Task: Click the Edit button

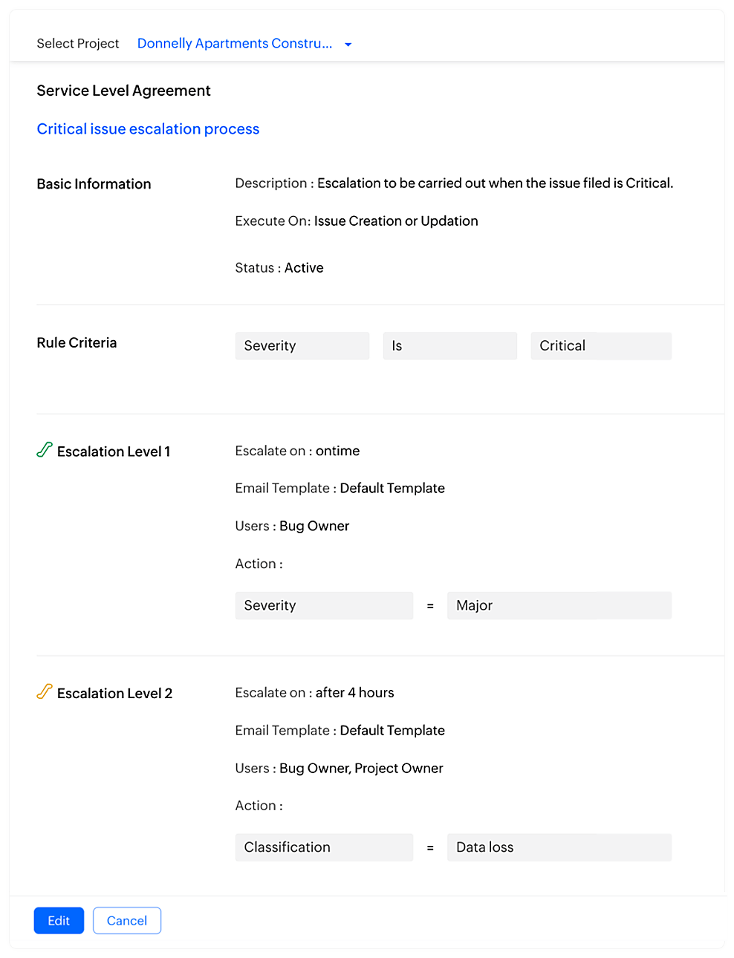Action: pos(59,921)
